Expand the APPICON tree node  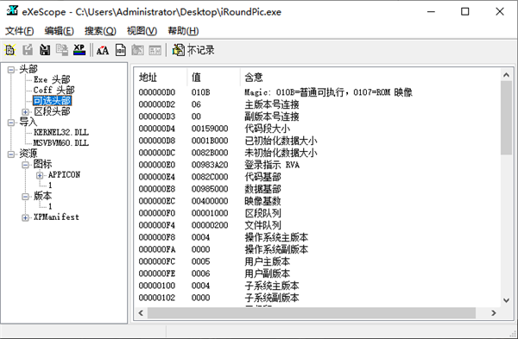coord(40,175)
